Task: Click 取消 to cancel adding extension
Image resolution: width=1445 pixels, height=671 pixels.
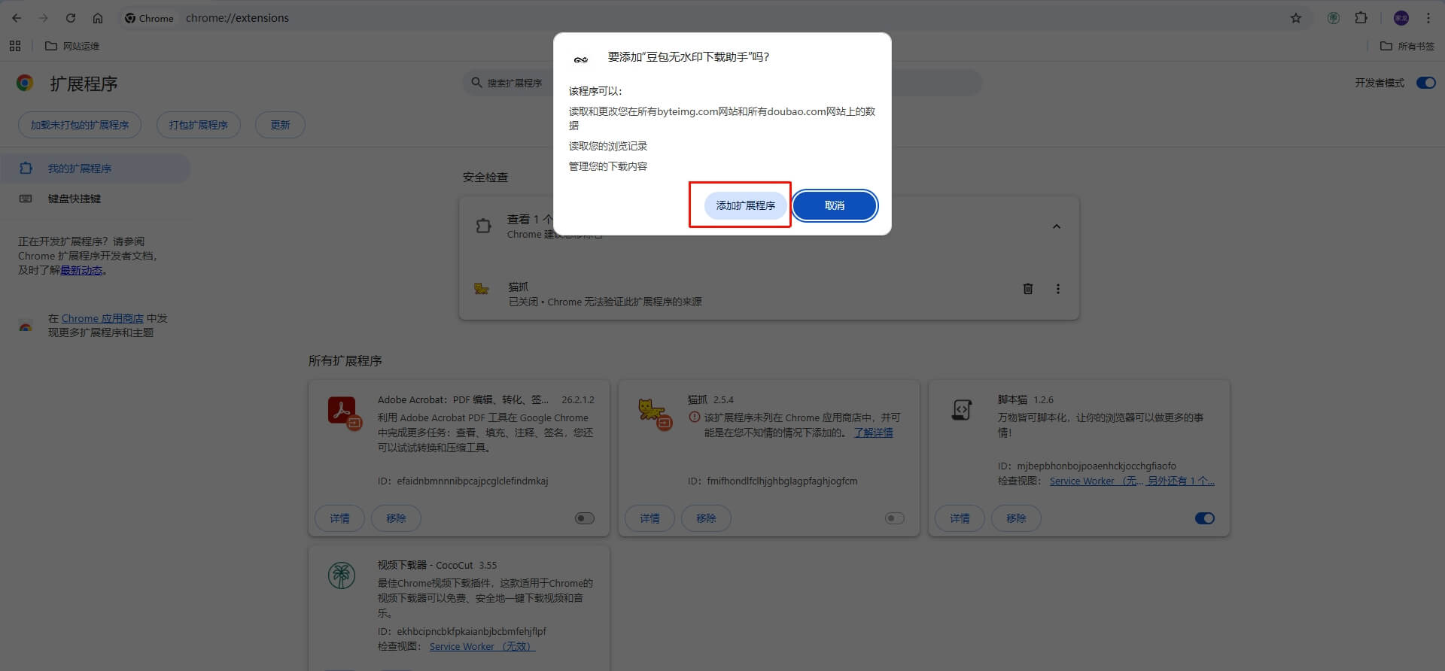Action: pos(835,205)
